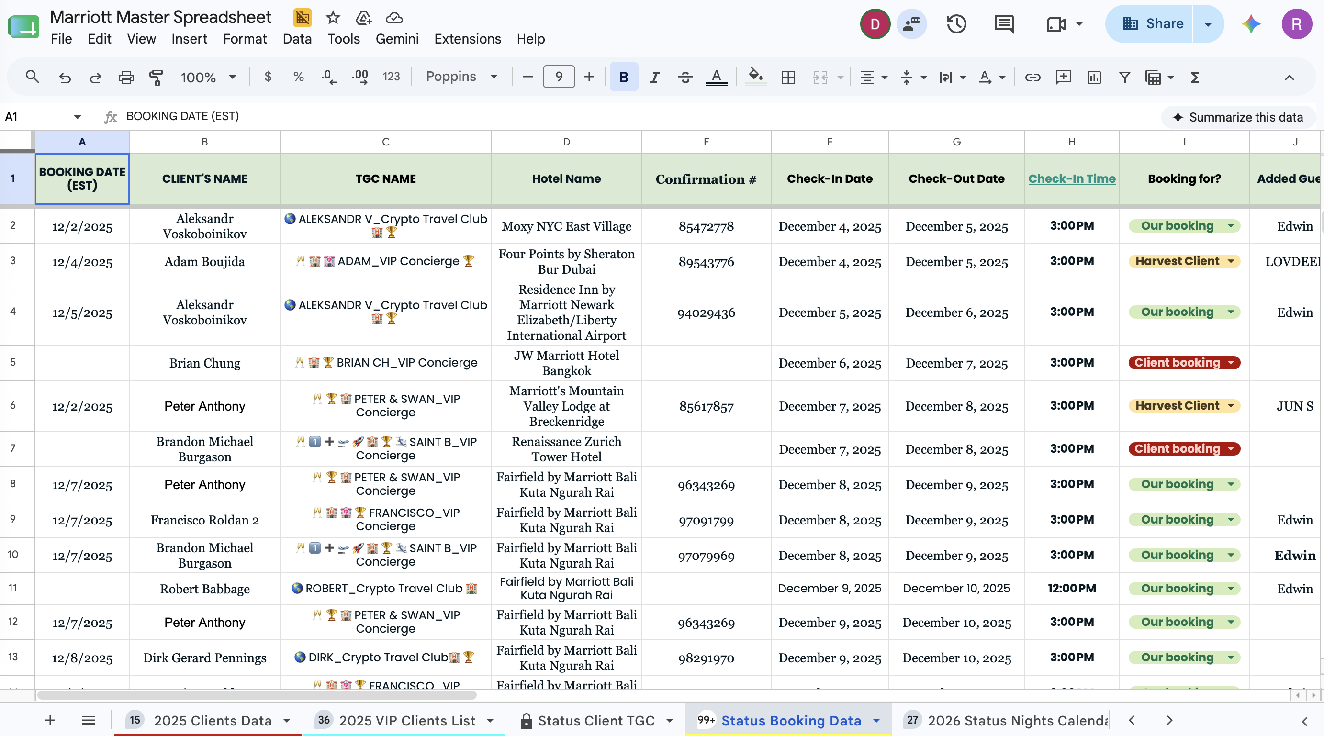Toggle bold formatting

(623, 77)
